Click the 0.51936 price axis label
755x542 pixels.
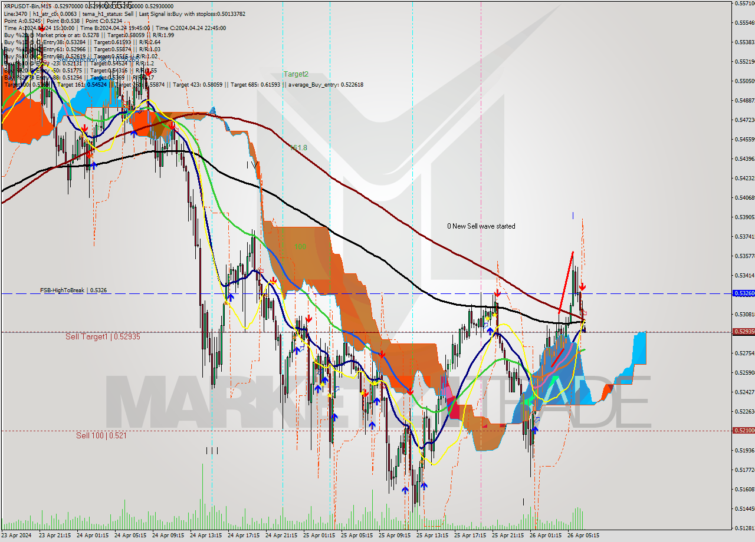744,450
